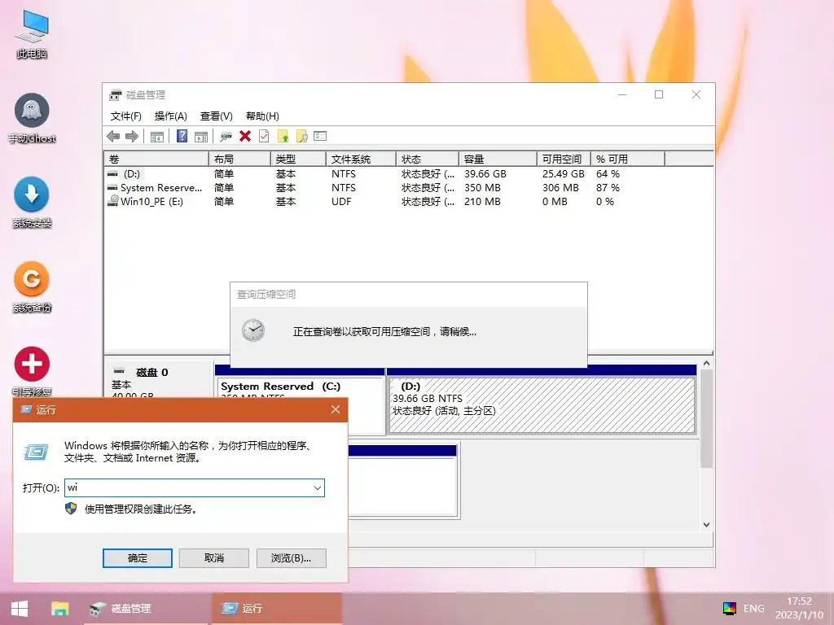Open the 手动Ghost desktop icon

32,119
